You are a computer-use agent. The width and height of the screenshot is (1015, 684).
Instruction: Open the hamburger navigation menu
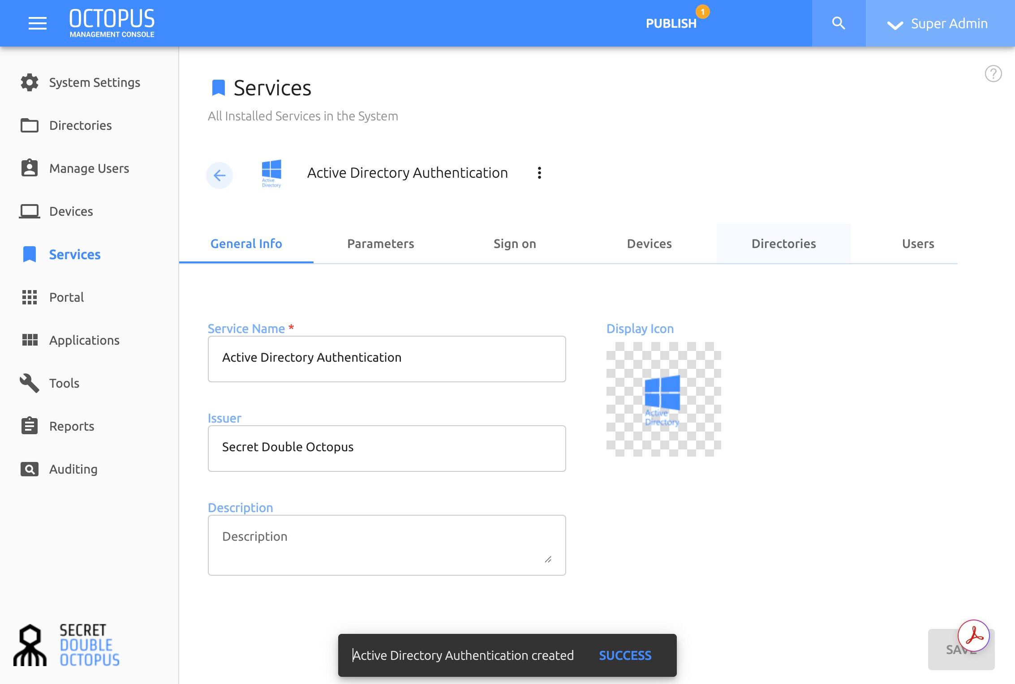pyautogui.click(x=37, y=23)
